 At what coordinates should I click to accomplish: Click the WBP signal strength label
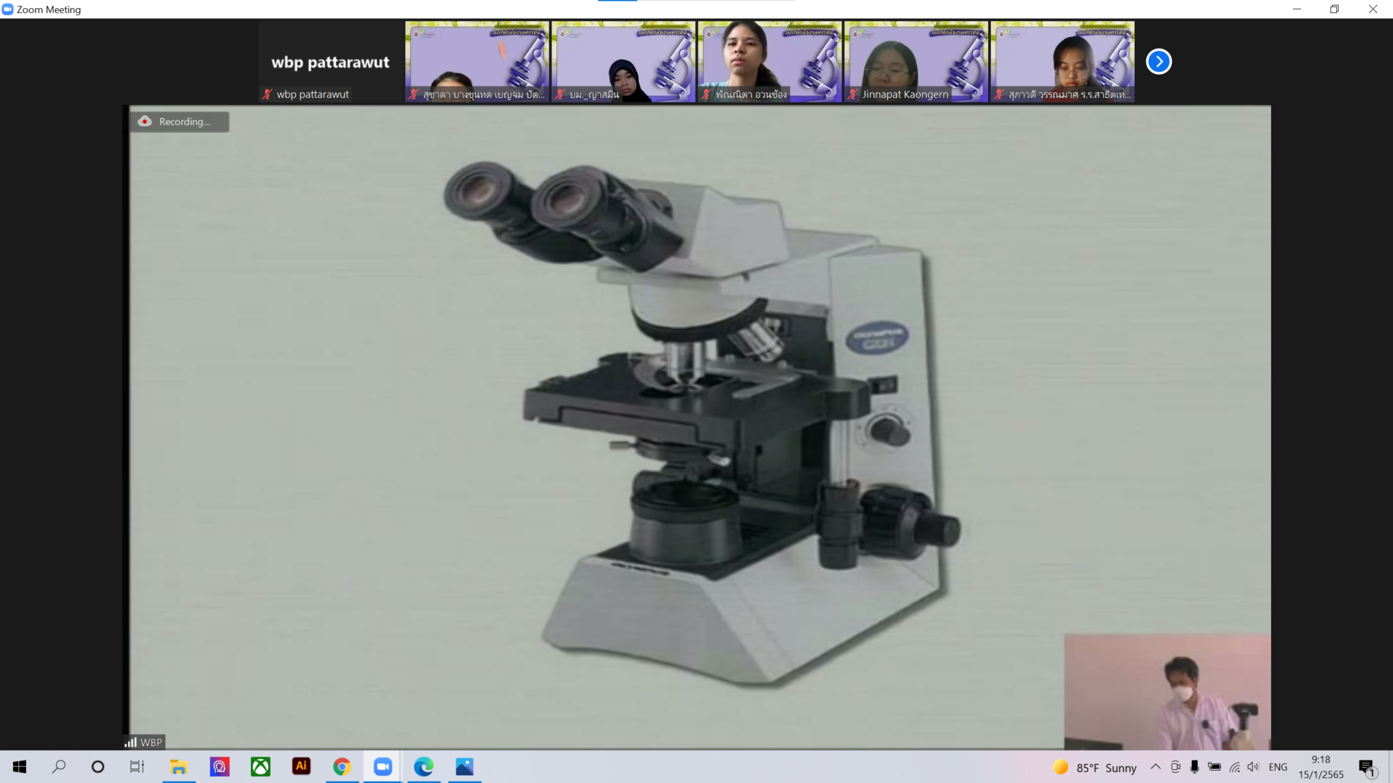(x=144, y=742)
